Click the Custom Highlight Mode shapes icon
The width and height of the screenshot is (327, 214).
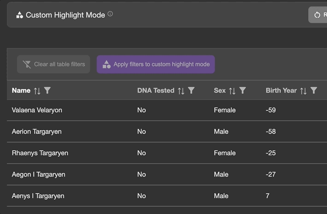(19, 15)
